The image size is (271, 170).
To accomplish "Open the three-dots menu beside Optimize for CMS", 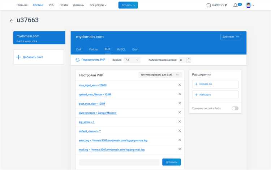I will tap(178, 75).
